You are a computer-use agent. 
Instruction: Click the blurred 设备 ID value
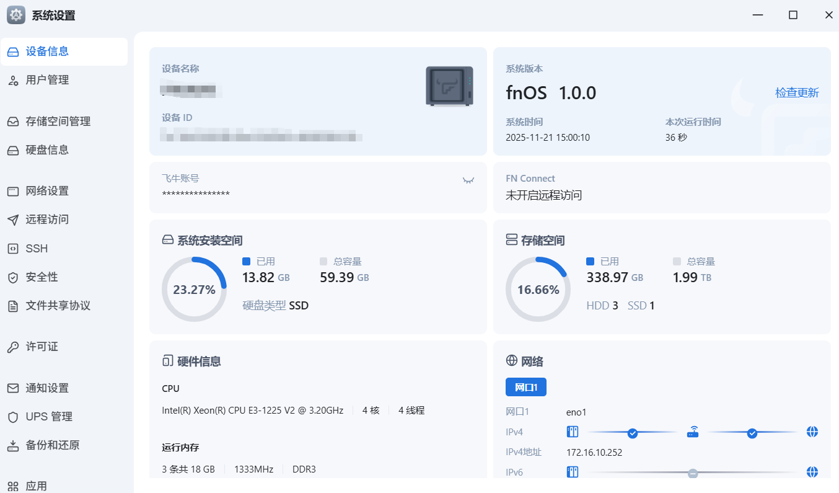pyautogui.click(x=261, y=135)
